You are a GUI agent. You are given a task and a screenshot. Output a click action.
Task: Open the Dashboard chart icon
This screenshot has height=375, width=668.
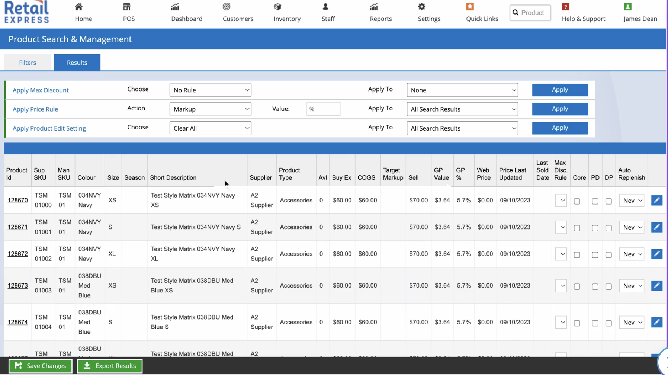click(x=175, y=7)
